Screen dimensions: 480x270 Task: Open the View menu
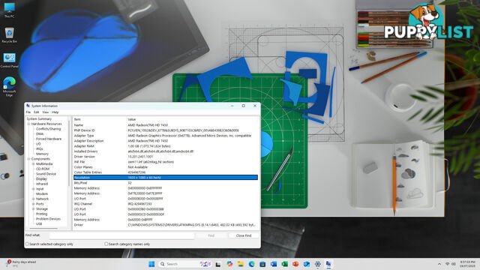tap(45, 112)
